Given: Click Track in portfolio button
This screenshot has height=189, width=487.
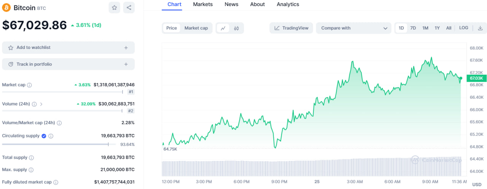Looking at the screenshot, I should 68,65.
